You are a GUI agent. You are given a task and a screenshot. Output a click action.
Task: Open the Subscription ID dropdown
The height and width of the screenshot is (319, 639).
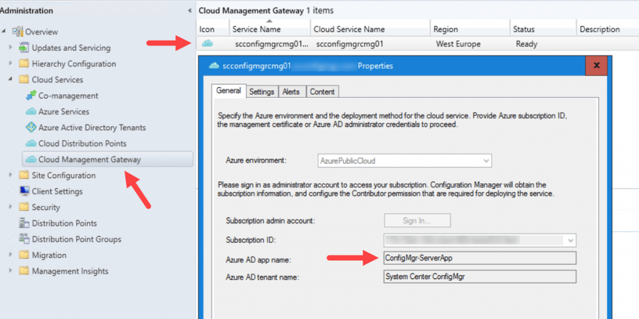click(x=570, y=240)
